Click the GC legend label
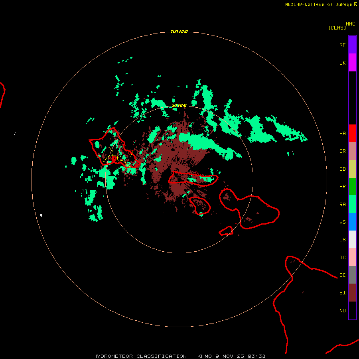The image size is (359, 359). 342,275
